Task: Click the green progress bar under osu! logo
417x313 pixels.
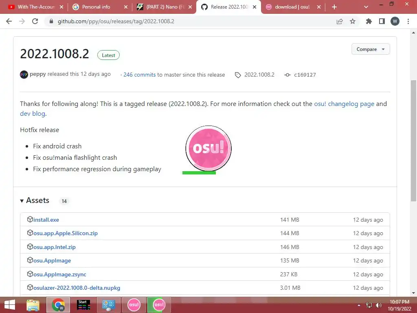Action: 199,173
